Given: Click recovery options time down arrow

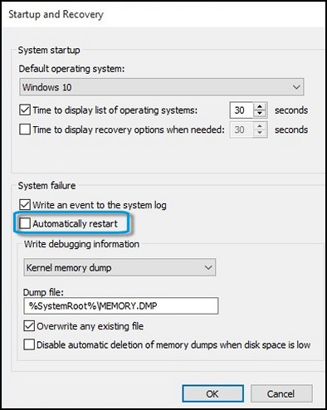Looking at the screenshot, I should tap(260, 133).
